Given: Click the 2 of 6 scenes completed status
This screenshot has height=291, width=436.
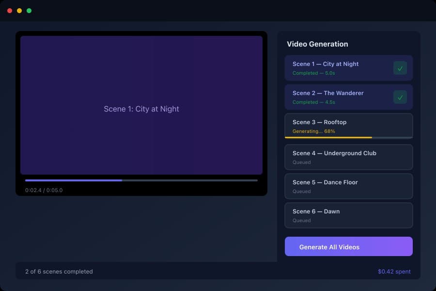Looking at the screenshot, I should tap(59, 271).
